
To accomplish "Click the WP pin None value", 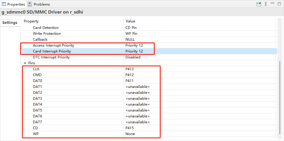I will tap(130, 134).
